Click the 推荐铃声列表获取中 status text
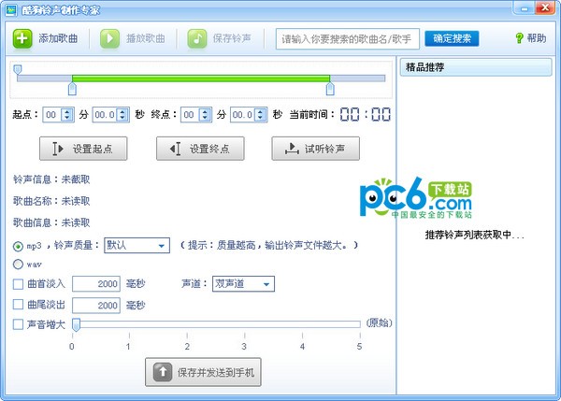This screenshot has width=561, height=401. point(474,235)
